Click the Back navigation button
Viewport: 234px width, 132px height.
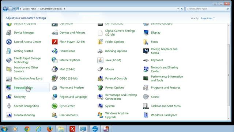(5, 9)
